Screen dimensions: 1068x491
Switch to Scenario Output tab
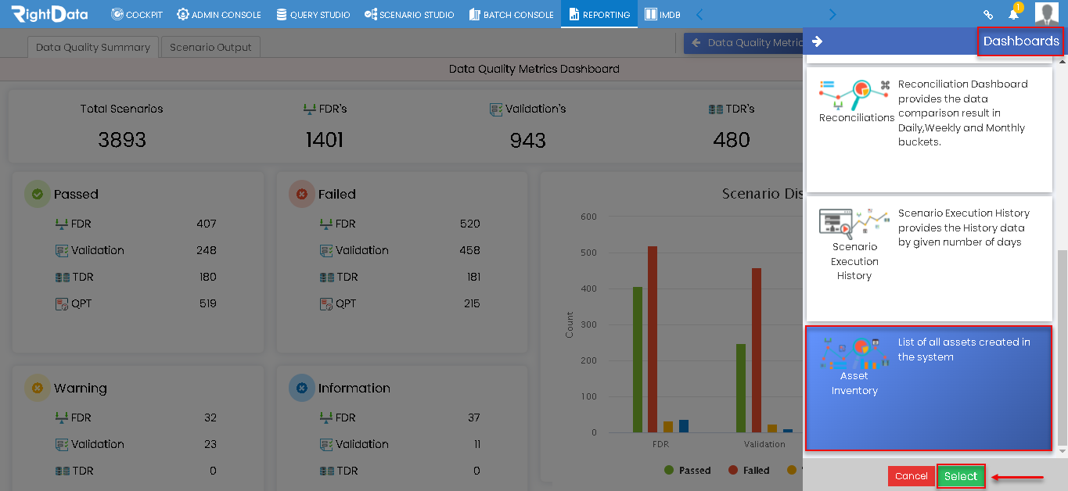pyautogui.click(x=210, y=47)
